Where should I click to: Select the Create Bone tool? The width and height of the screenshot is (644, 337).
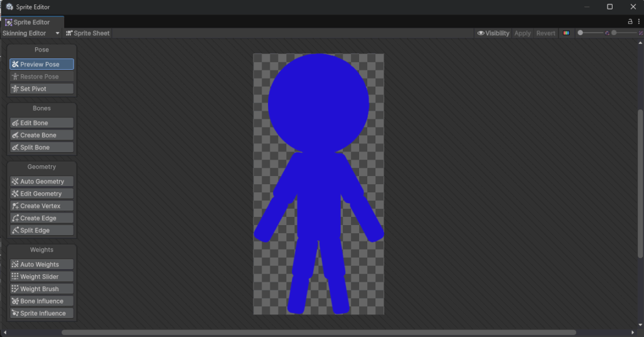pos(42,135)
